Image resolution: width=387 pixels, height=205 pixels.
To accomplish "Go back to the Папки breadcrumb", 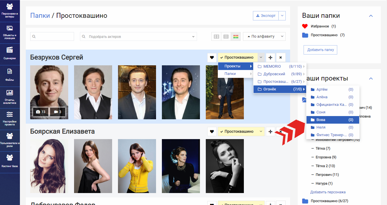I will (40, 15).
